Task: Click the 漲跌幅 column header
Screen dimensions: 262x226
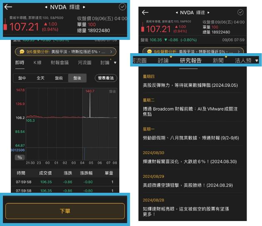Action: [86, 173]
